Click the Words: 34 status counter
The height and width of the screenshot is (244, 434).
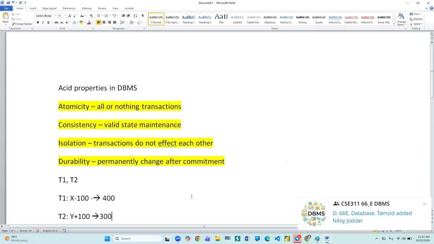[25, 230]
